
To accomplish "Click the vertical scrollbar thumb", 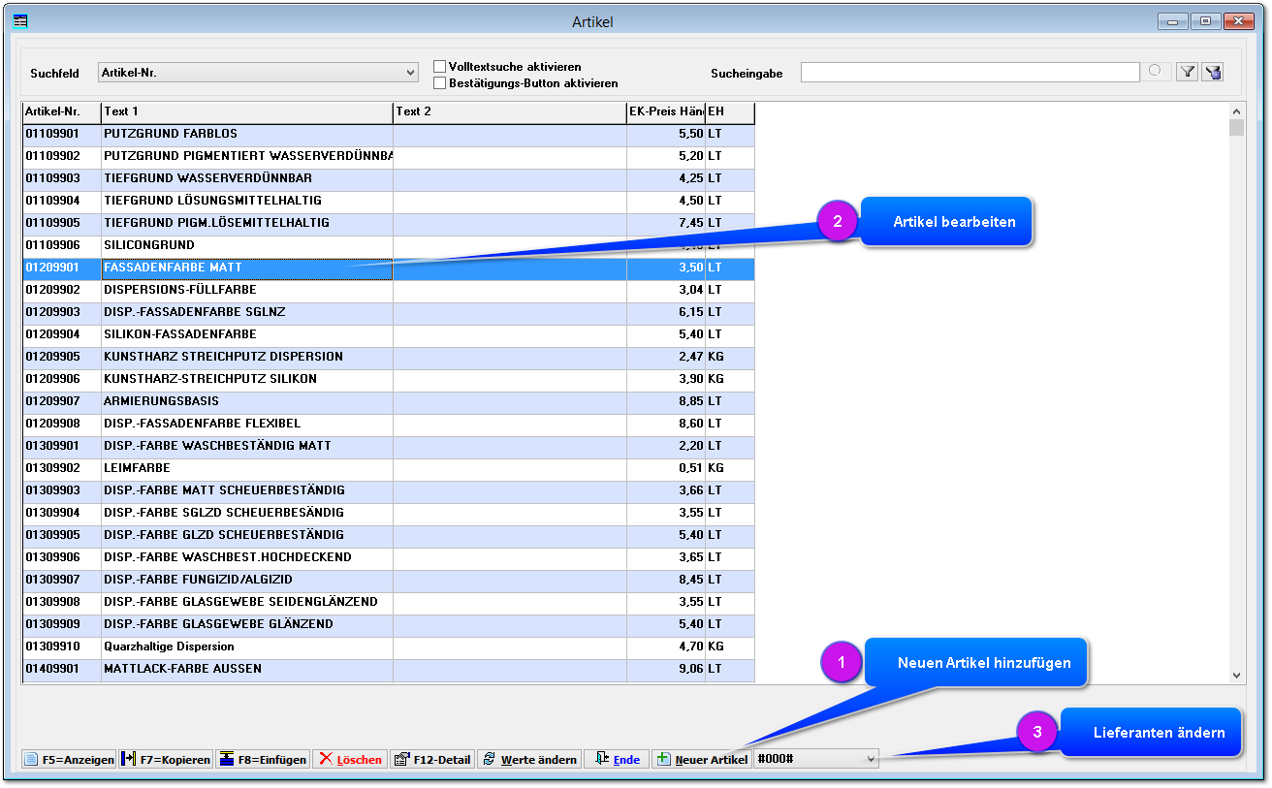I will (x=1236, y=128).
